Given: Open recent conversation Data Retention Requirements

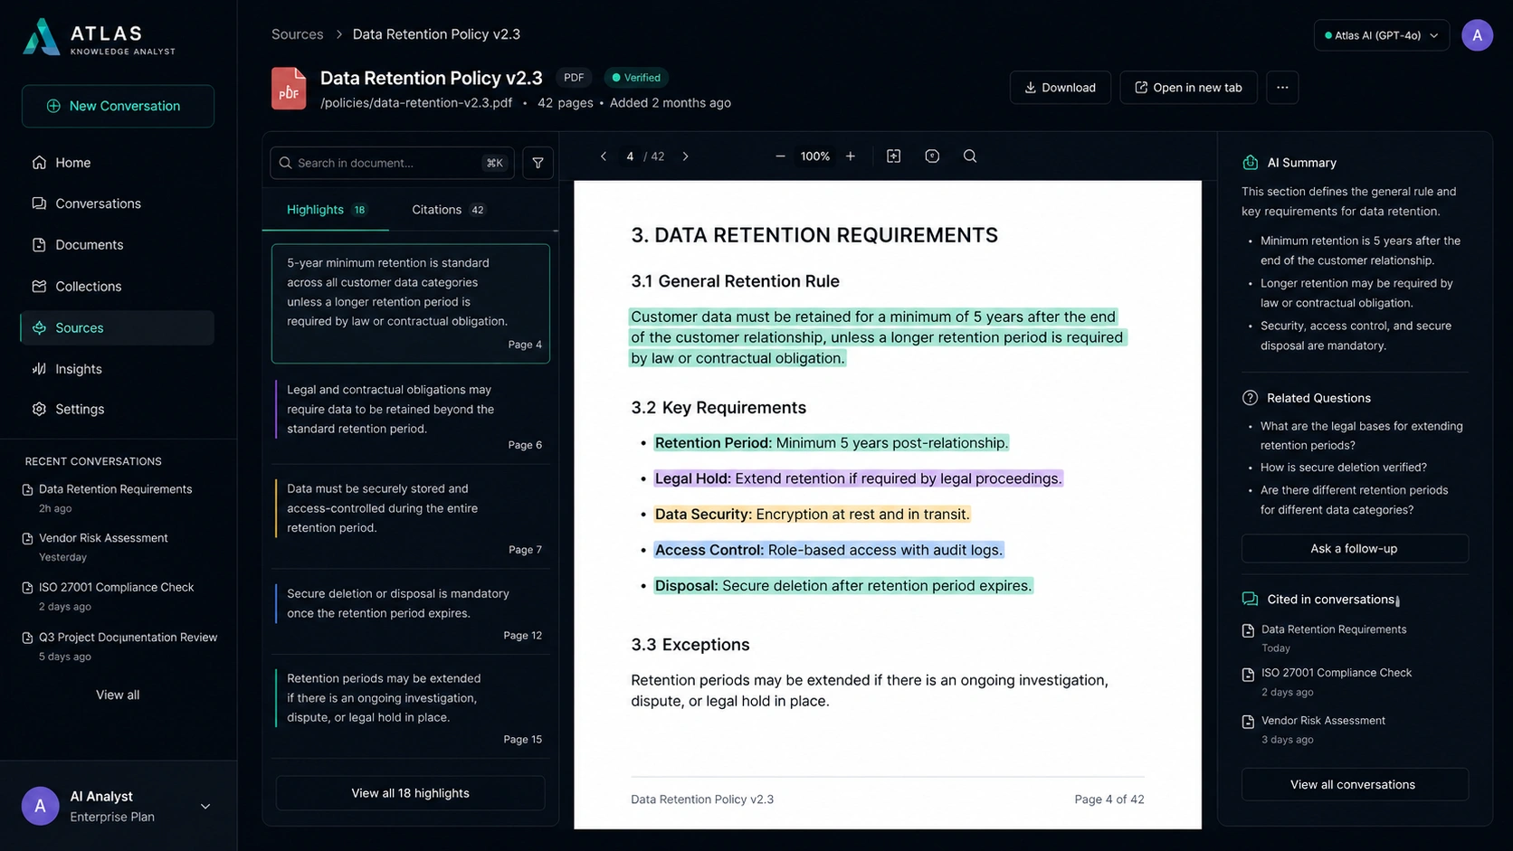Looking at the screenshot, I should tap(116, 497).
